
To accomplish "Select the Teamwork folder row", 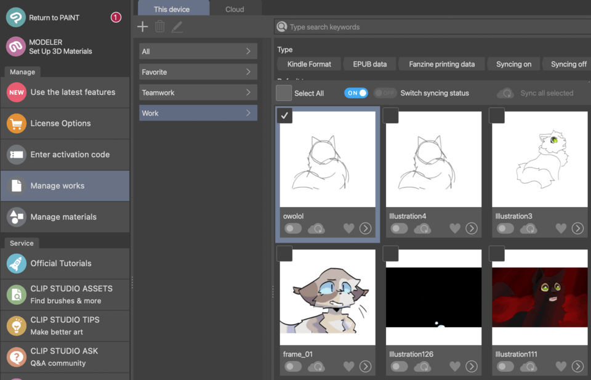I will pos(198,92).
